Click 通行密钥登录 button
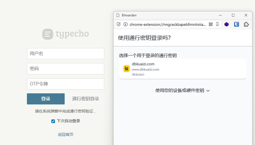This screenshot has height=145, width=255. [85, 99]
